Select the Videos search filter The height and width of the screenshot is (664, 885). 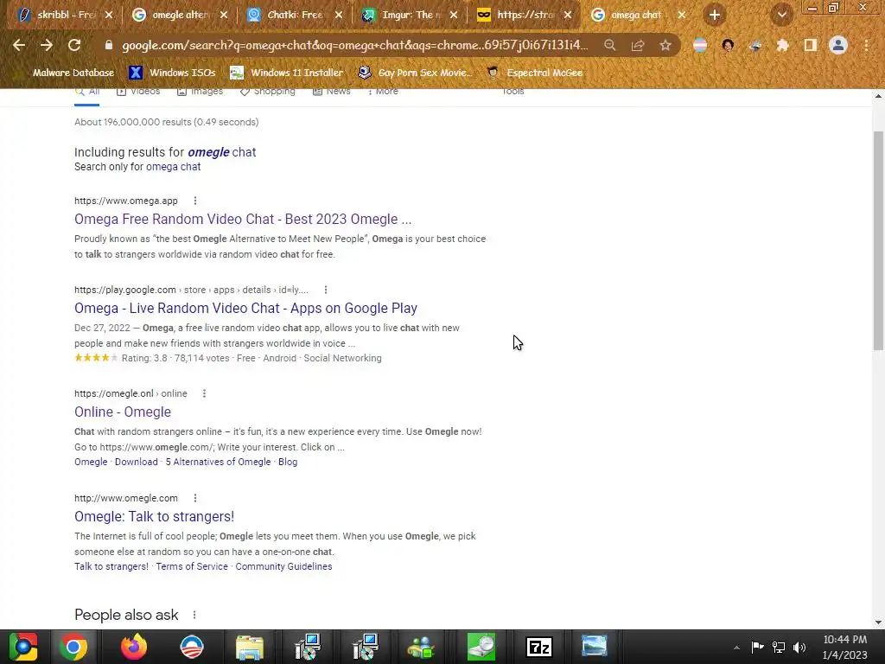138,92
